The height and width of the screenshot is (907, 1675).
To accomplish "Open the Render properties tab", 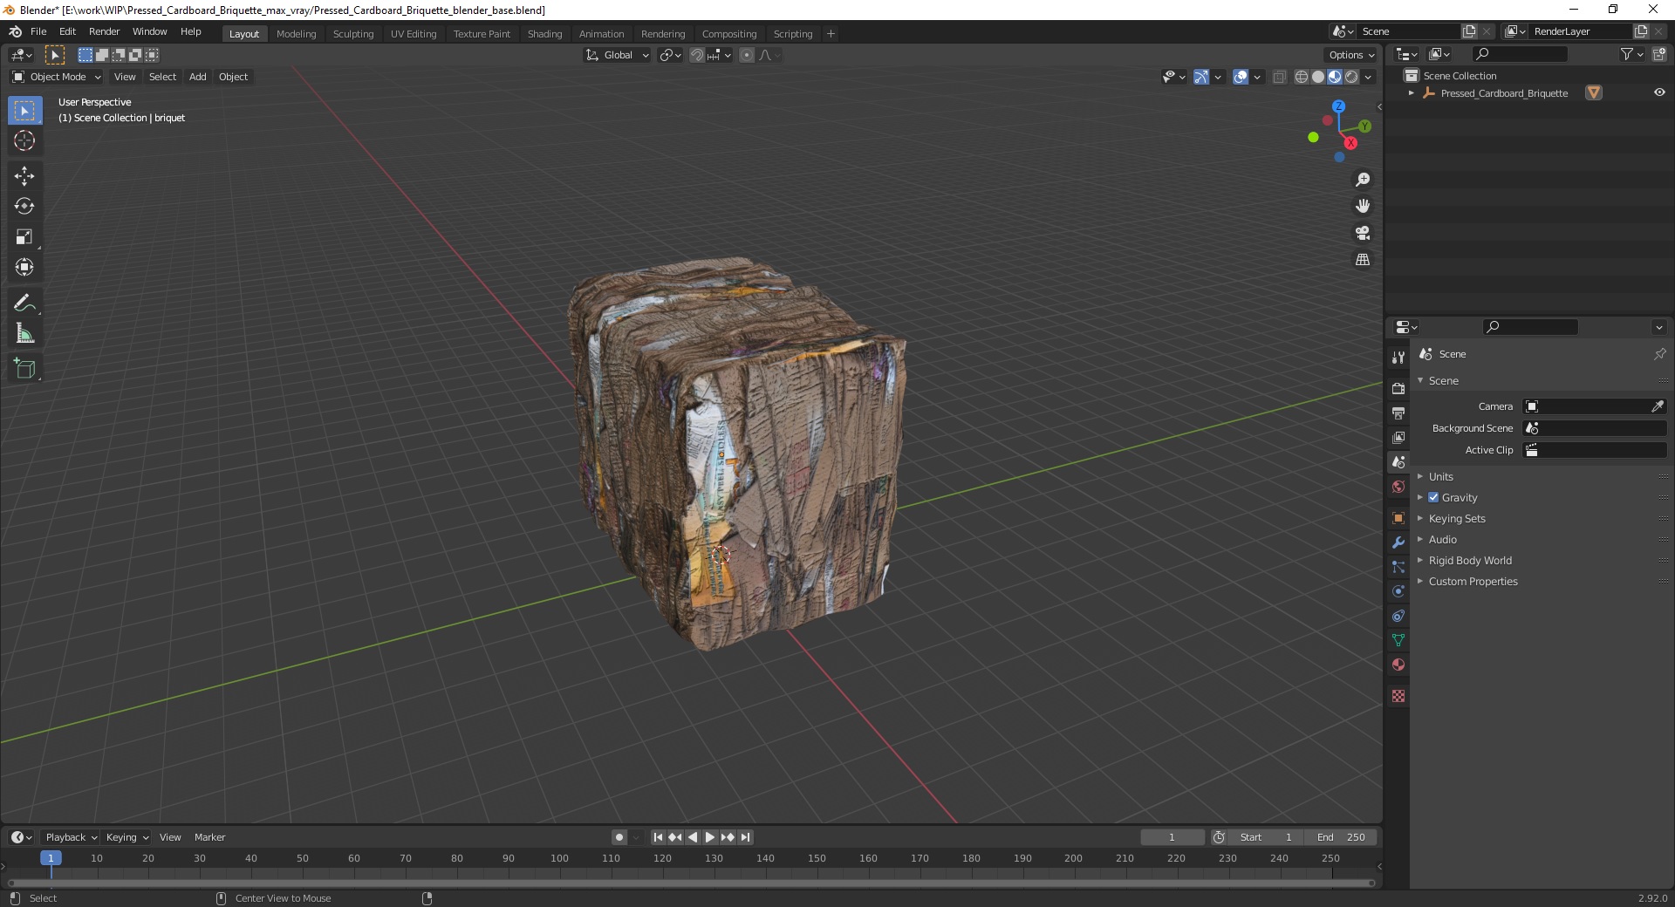I will pyautogui.click(x=1398, y=388).
